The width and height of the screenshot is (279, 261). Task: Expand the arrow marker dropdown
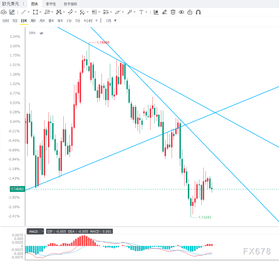point(135,12)
